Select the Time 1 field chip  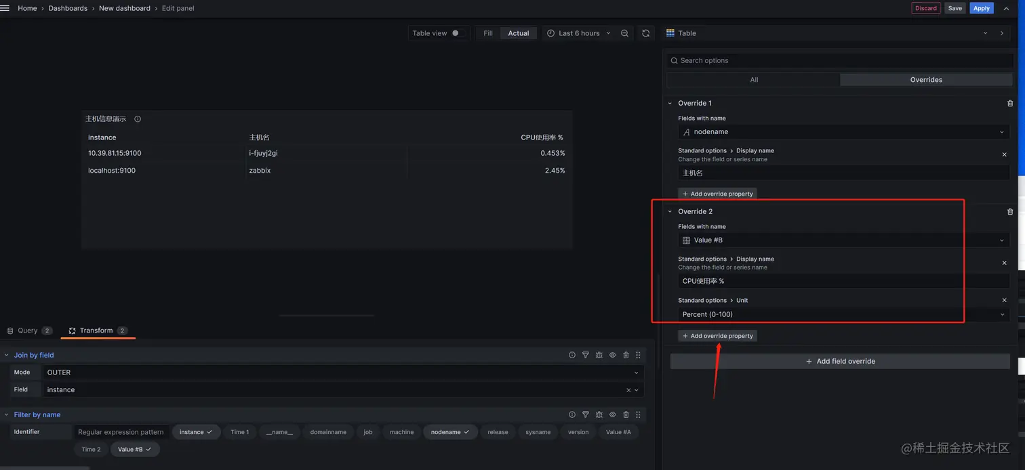(239, 432)
